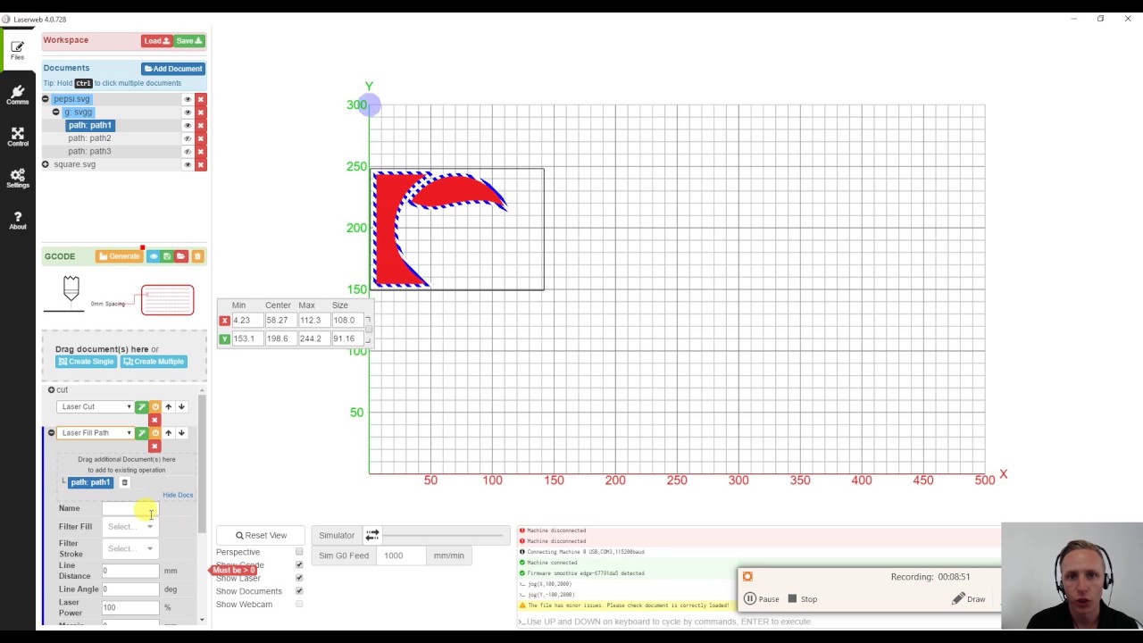Viewport: 1143px width, 643px height.
Task: Toggle visibility of g: svgg group
Action: pos(188,113)
